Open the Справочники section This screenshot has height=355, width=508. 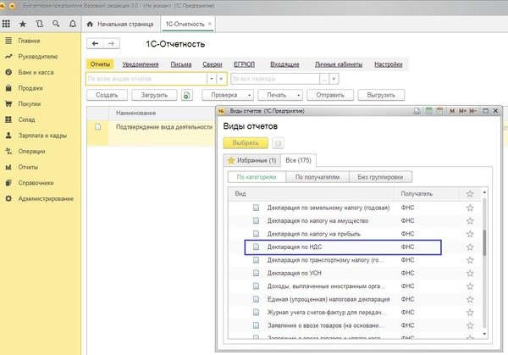(x=36, y=183)
